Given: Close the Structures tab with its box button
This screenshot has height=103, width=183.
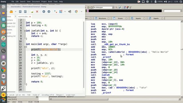Looking at the screenshot, I should [x=109, y=18].
